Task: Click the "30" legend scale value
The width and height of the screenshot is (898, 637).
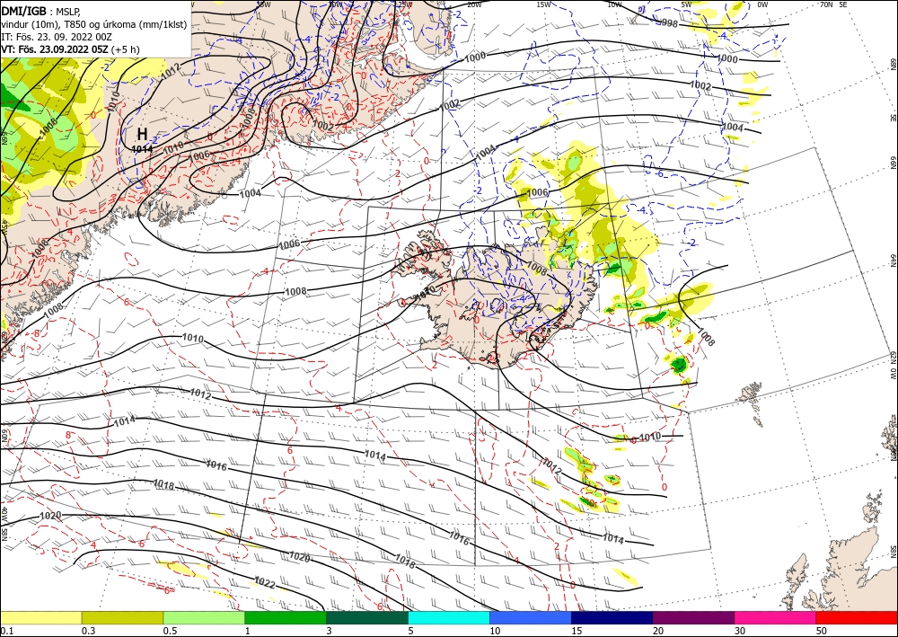Action: 740,631
